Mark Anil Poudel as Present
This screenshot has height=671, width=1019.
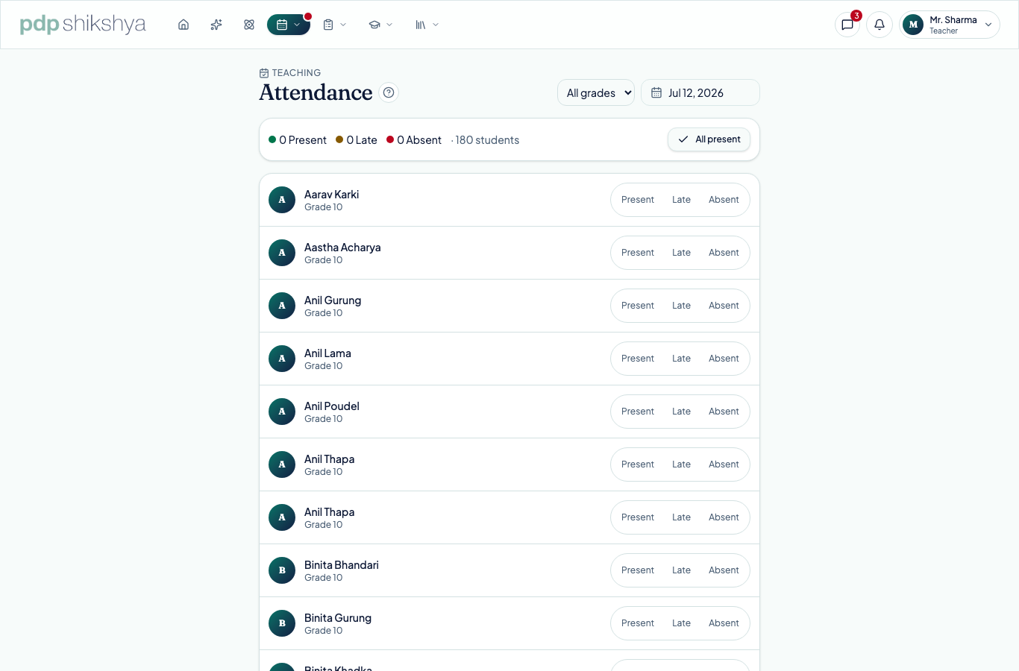(x=638, y=412)
